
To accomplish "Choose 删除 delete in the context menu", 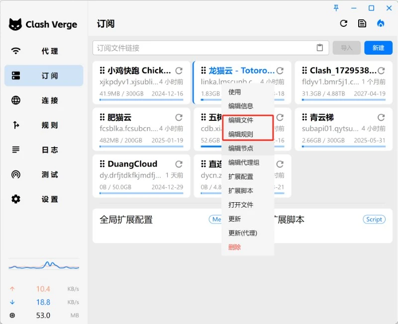I will [248, 247].
